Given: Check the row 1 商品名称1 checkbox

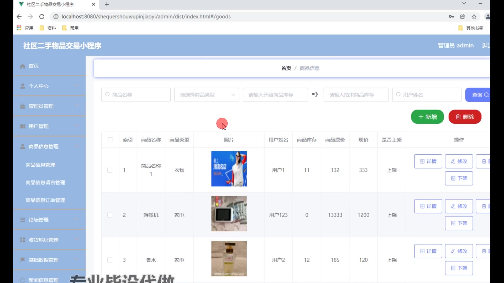Looking at the screenshot, I should [110, 170].
